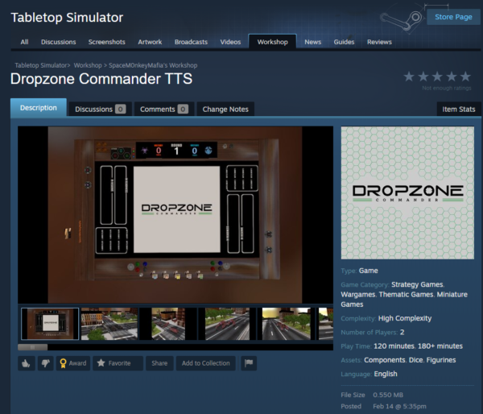Screen dimensions: 483x414
Task: Switch to the All hub tab
Action: [x=24, y=42]
